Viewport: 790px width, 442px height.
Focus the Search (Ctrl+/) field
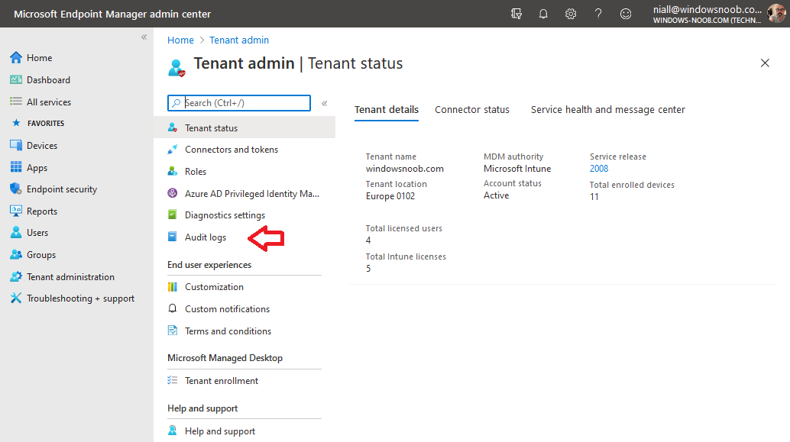point(239,103)
